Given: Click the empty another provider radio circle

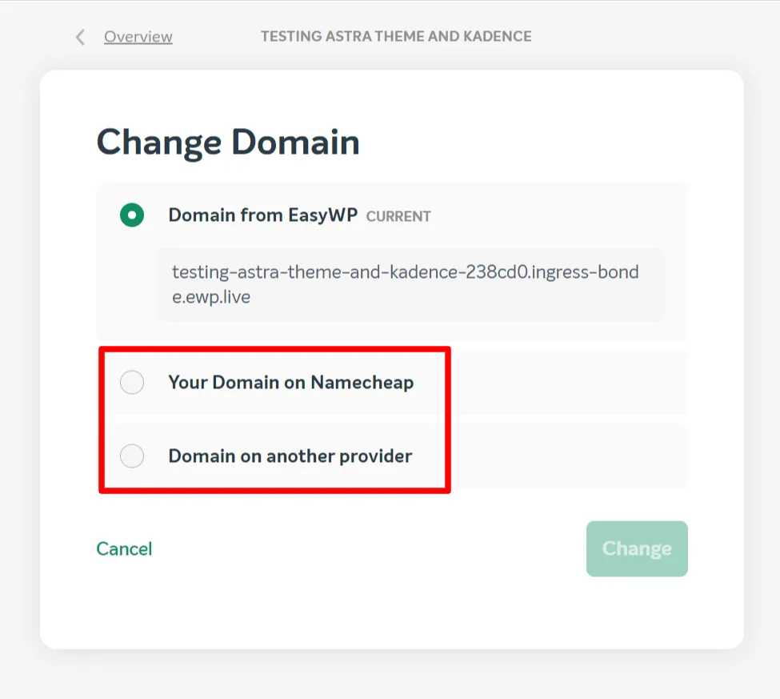Looking at the screenshot, I should click(132, 456).
